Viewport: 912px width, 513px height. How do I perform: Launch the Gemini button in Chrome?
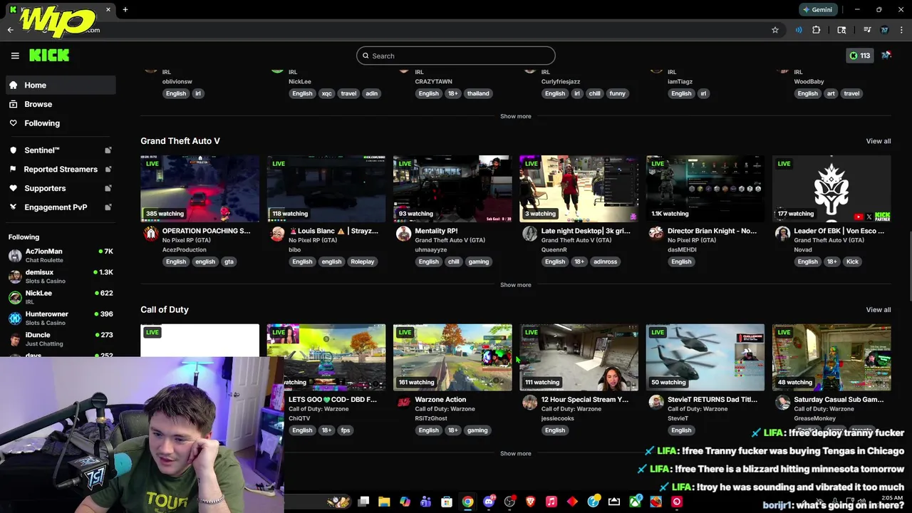(x=817, y=9)
